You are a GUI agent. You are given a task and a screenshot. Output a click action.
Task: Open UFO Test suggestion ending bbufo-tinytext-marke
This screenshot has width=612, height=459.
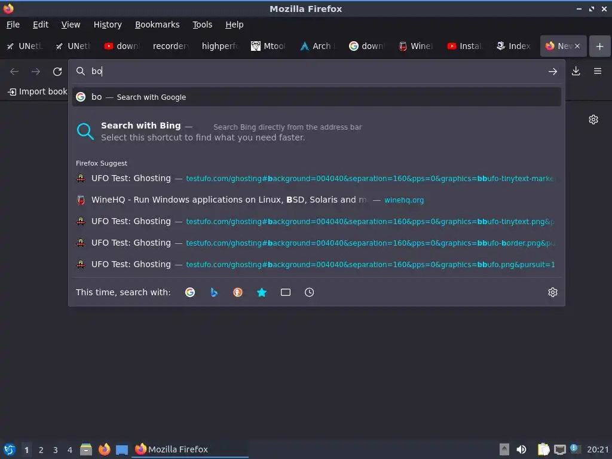click(x=317, y=178)
